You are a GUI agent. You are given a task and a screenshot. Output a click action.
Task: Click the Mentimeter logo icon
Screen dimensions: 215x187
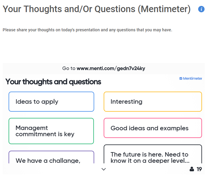(x=181, y=79)
